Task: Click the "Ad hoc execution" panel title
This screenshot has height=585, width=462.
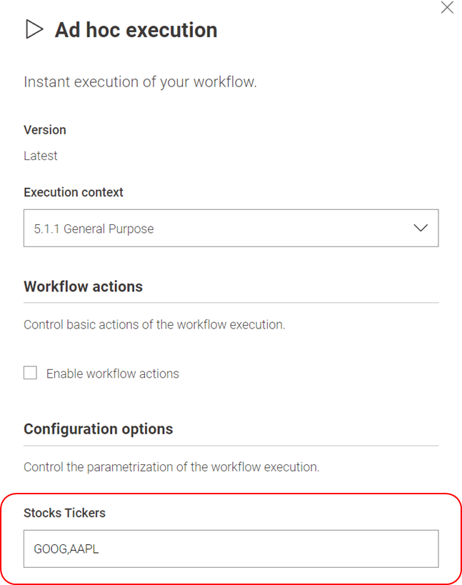Action: (x=136, y=30)
